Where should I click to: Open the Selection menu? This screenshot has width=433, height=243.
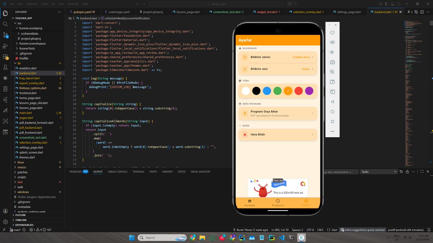pos(32,4)
